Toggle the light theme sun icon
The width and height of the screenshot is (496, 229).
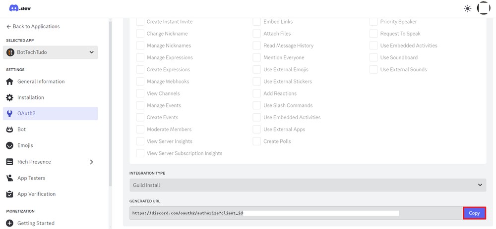pyautogui.click(x=468, y=8)
